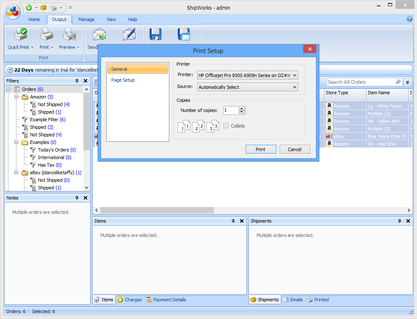Open ShipWorks help question mark icon

(x=409, y=19)
